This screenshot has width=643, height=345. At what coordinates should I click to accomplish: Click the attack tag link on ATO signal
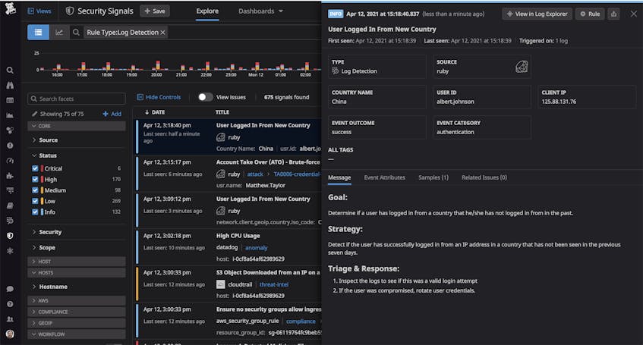pyautogui.click(x=255, y=174)
